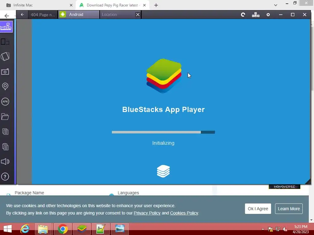
Task: Open the network tray icon
Action: click(x=278, y=229)
